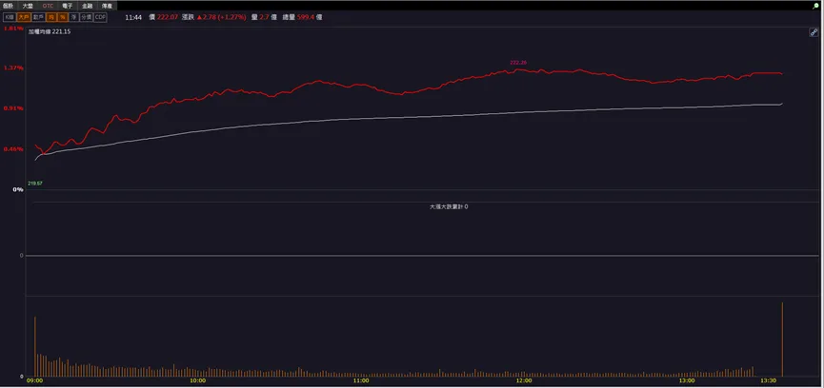Switch to the 大盤 tab
The width and height of the screenshot is (824, 388).
(28, 6)
